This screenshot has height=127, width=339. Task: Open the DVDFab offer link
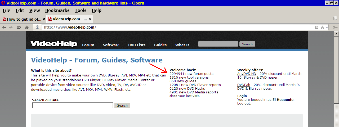click(x=244, y=85)
